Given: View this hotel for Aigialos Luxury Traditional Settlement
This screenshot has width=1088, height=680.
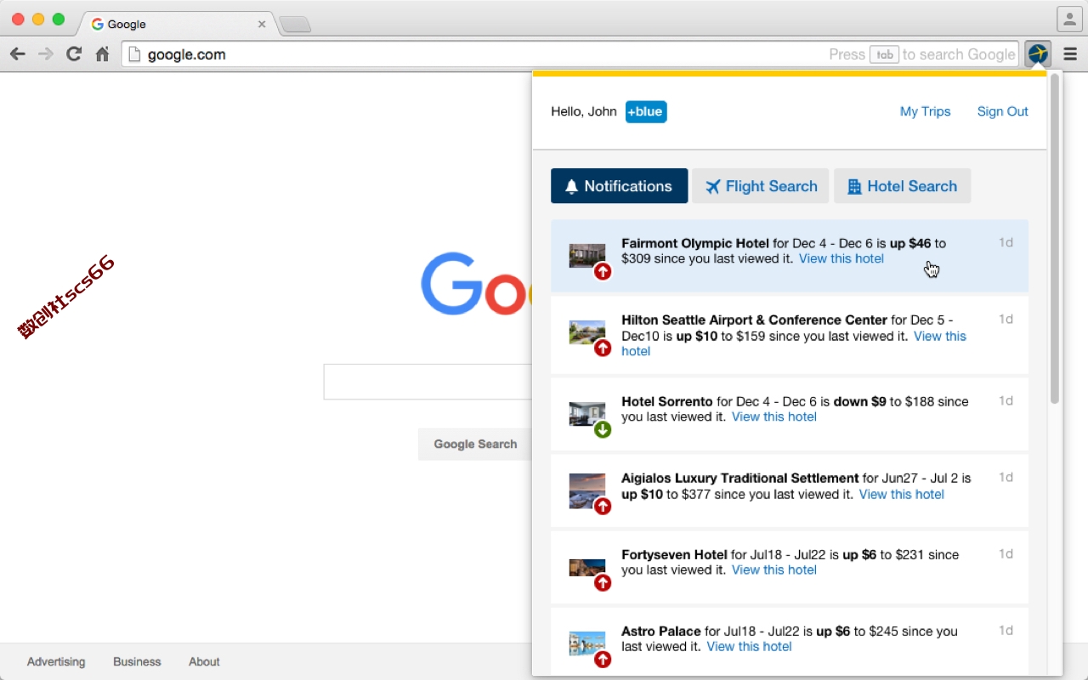Looking at the screenshot, I should (x=902, y=494).
